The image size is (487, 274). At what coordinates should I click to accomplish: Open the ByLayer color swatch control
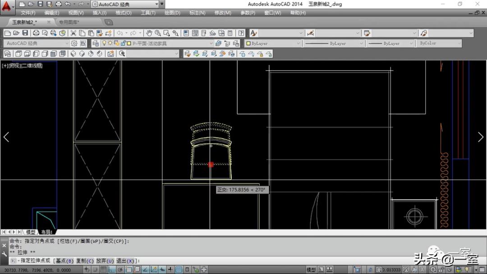pyautogui.click(x=272, y=43)
